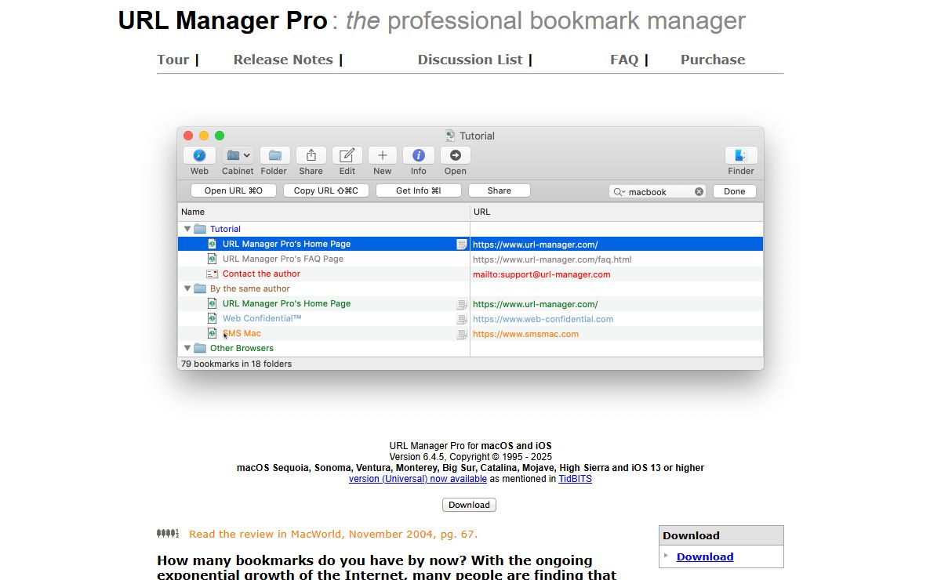Click the '79 bookmarks in 18 folders' status text

(236, 364)
